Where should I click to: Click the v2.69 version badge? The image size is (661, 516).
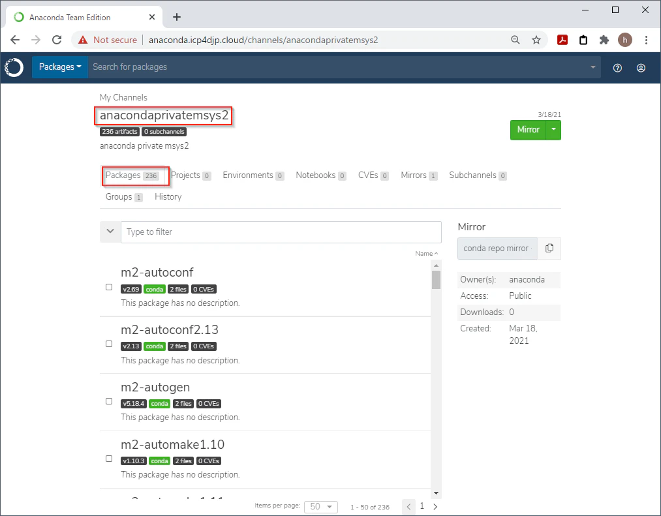131,289
